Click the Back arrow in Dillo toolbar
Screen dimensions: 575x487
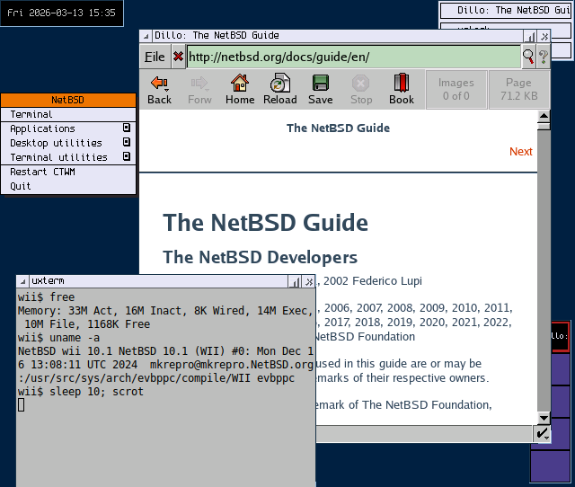coord(159,89)
